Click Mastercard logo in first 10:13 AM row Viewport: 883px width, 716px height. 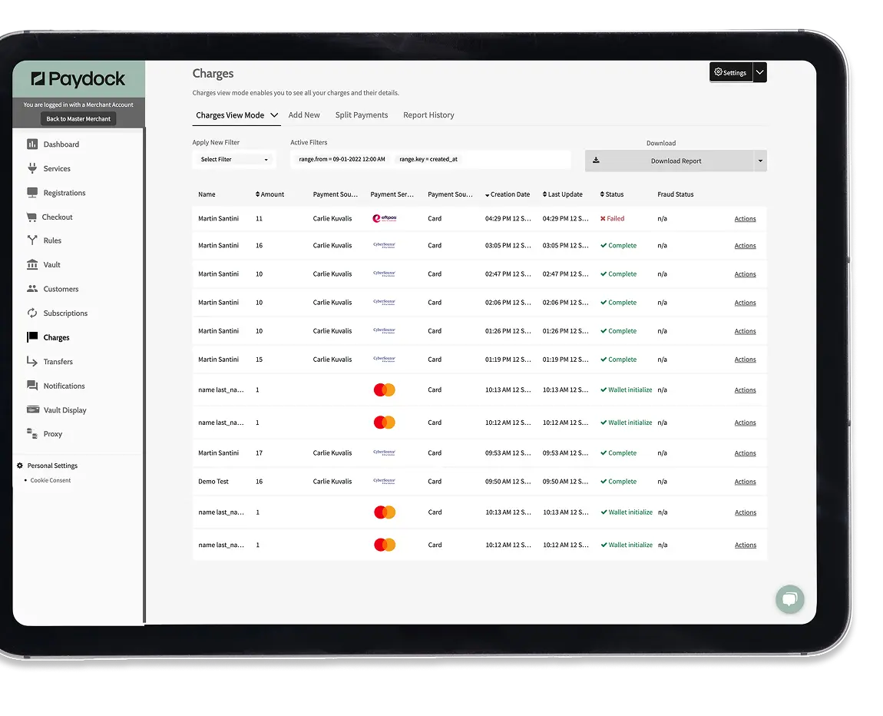pos(385,389)
